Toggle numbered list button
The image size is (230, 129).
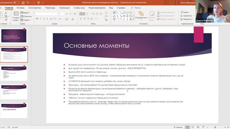pyautogui.click(x=87, y=14)
